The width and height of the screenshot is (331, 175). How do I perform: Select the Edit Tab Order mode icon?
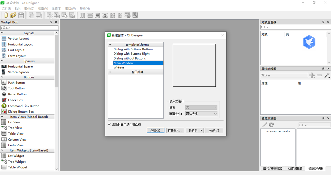[x=72, y=15]
